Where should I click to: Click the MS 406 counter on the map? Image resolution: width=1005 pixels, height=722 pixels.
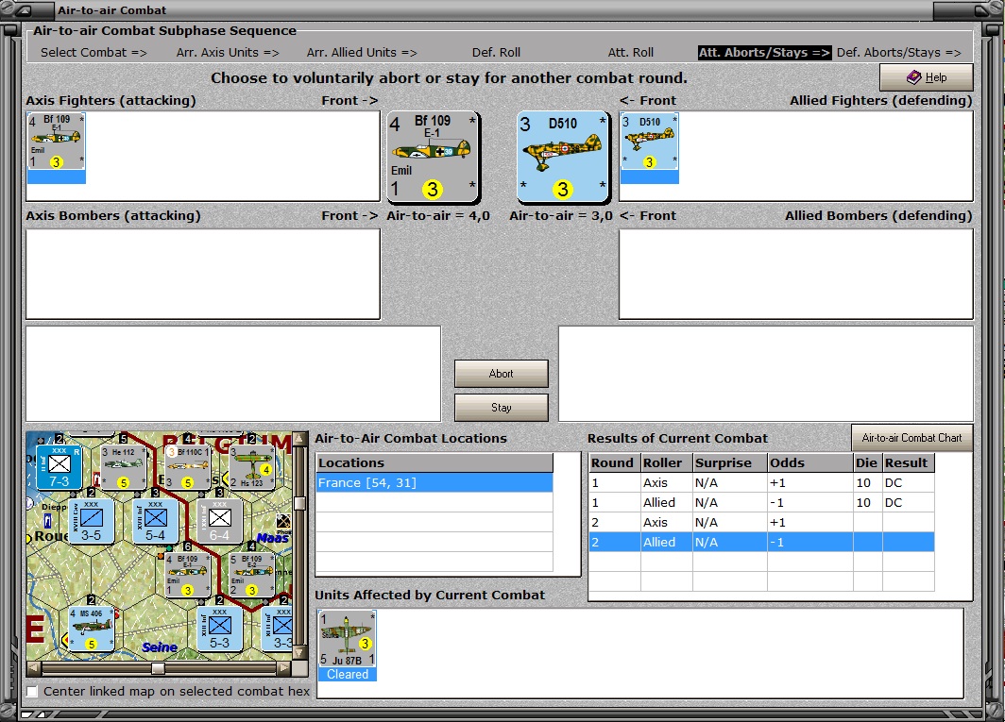91,630
